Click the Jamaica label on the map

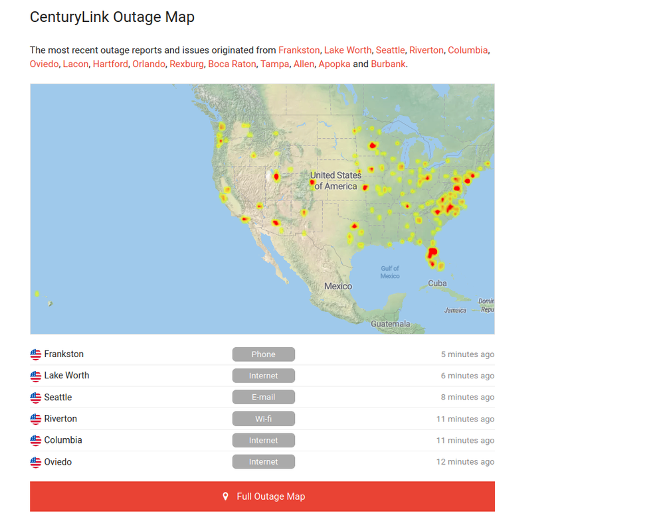point(455,310)
